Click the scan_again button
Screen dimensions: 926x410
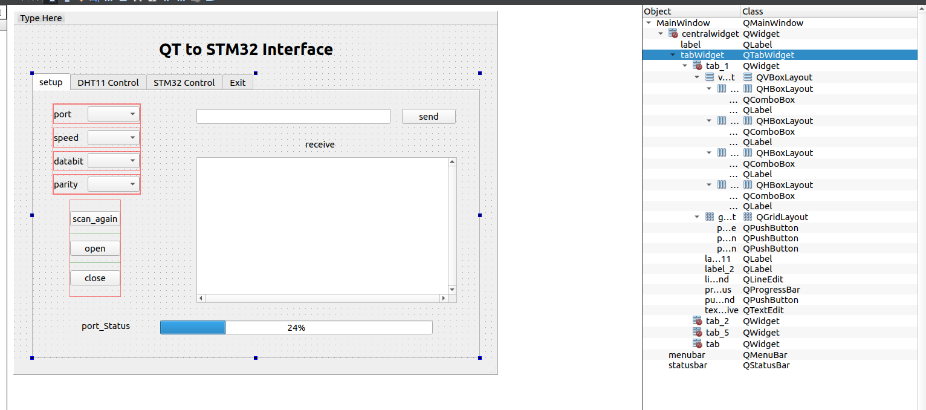click(95, 219)
